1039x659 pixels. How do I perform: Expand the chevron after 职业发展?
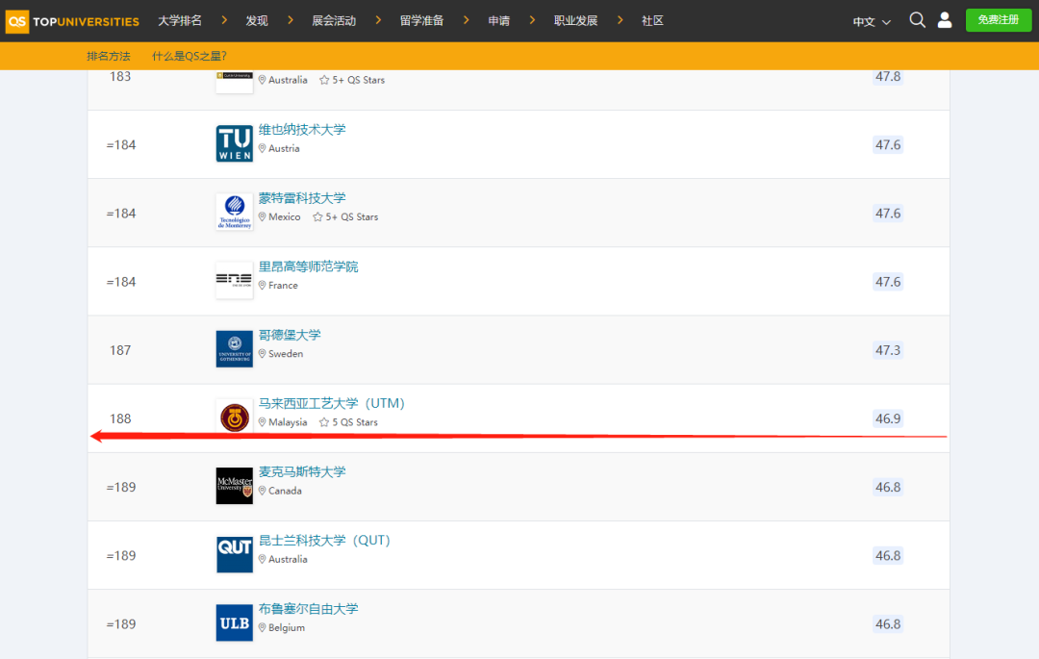621,20
